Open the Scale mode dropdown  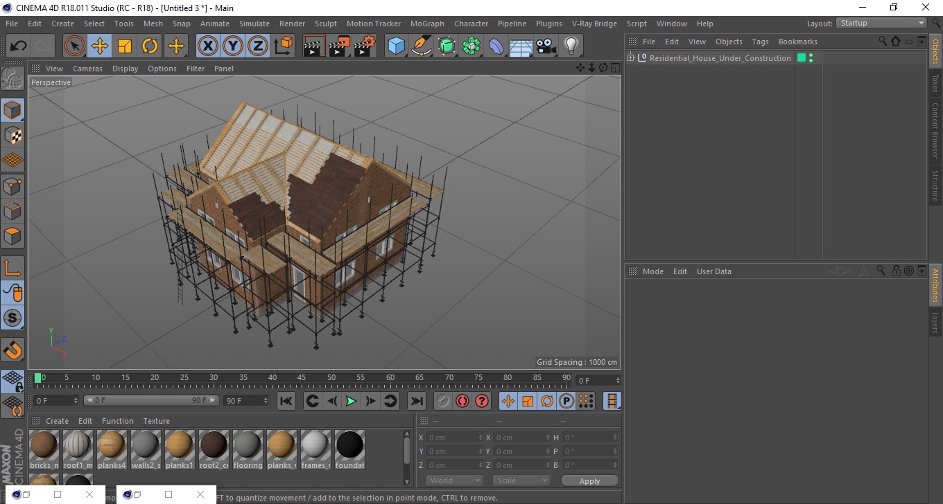[x=521, y=480]
